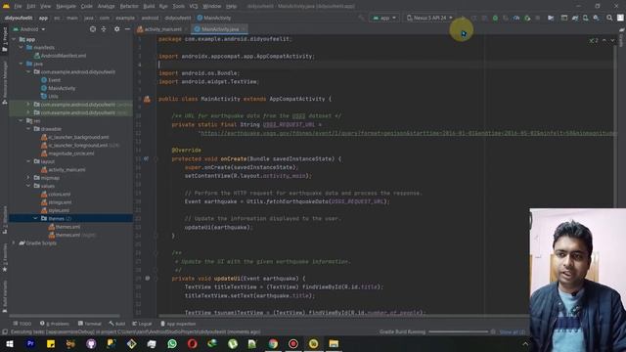The width and height of the screenshot is (626, 352).
Task: Click the Collapse All icon in Project panel
Action: 104,29
